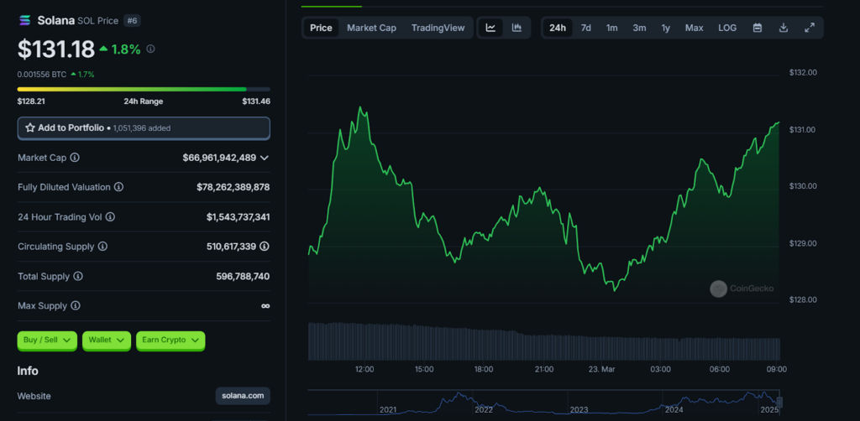Open the Earn Crypto dropdown
Viewport: 860px width, 421px height.
(x=170, y=340)
